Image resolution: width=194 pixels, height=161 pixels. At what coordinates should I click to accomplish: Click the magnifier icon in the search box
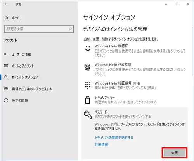point(70,29)
